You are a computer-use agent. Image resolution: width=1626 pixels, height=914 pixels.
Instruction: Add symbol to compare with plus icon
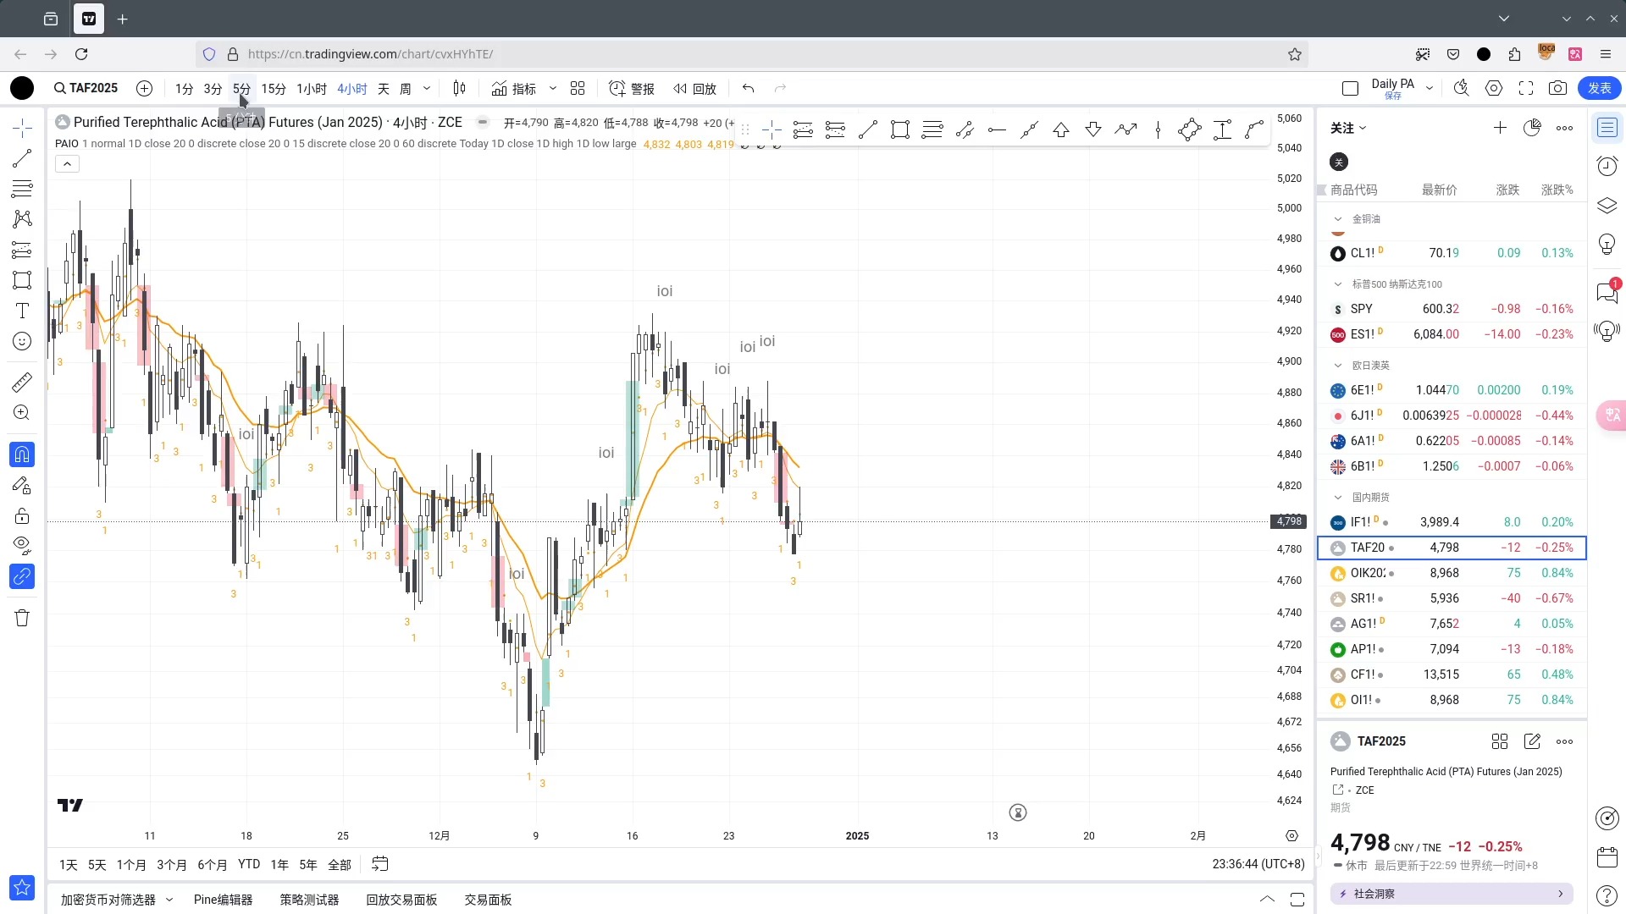[x=145, y=88]
